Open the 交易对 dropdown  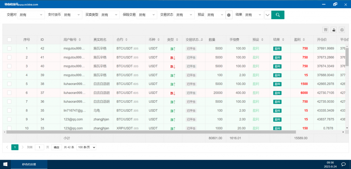pyautogui.click(x=31, y=15)
